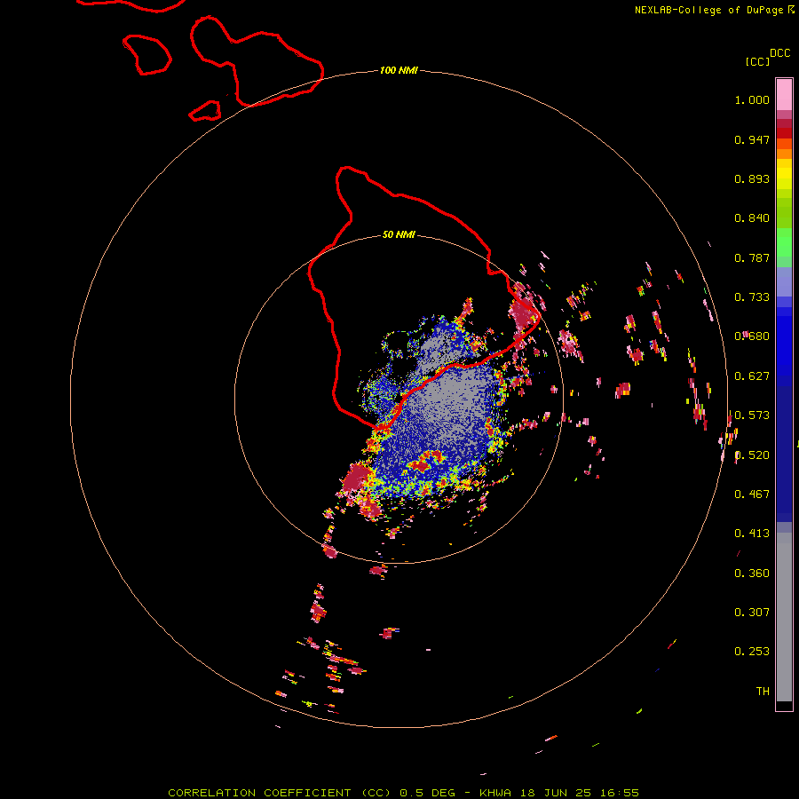Click the '50 NMI' range ring label

pyautogui.click(x=399, y=234)
